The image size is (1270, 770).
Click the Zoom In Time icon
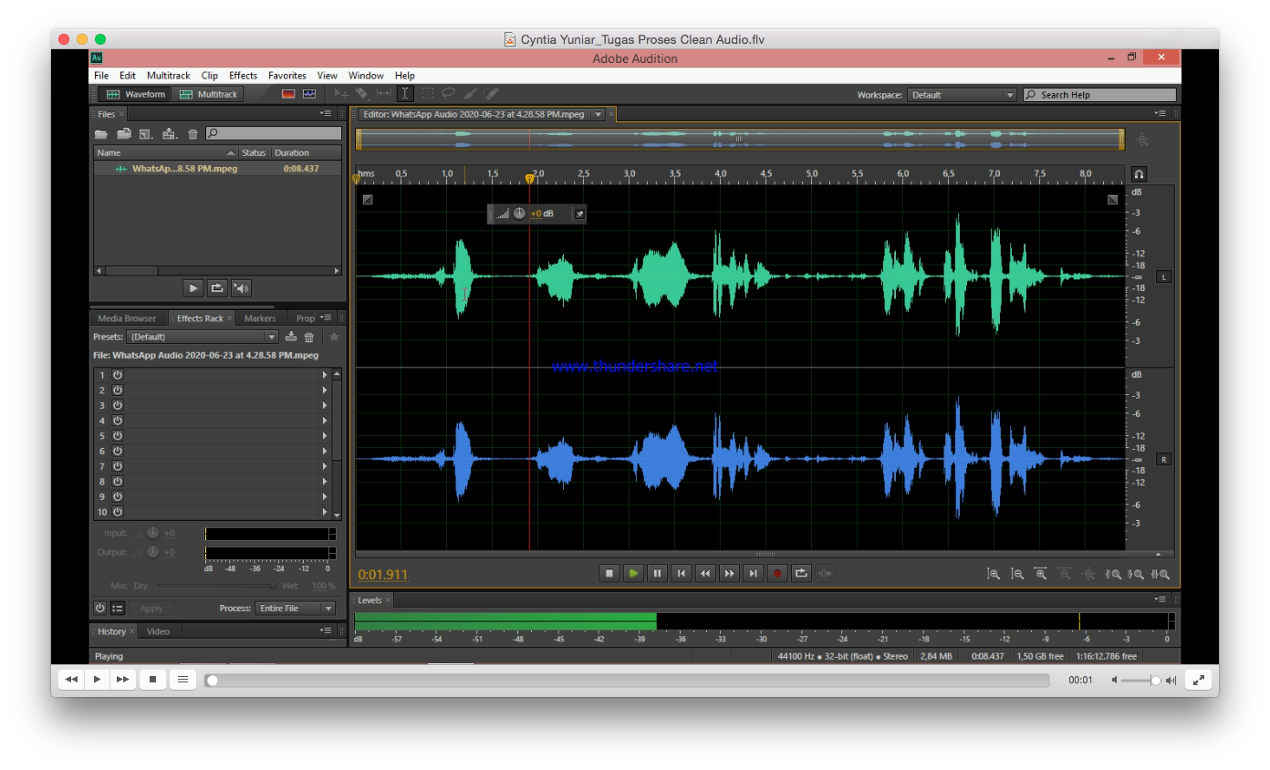[1040, 574]
